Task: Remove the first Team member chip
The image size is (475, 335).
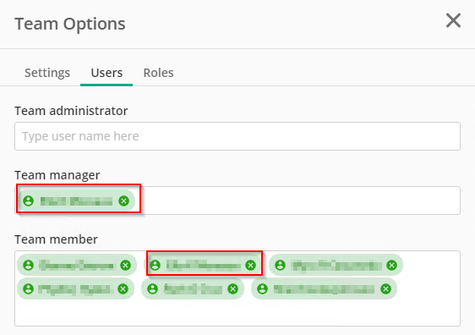Action: (x=125, y=266)
